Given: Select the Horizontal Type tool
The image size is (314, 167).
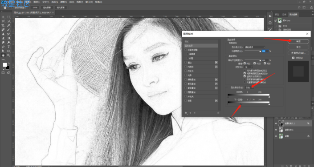Looking at the screenshot, I should [x=8, y=47].
